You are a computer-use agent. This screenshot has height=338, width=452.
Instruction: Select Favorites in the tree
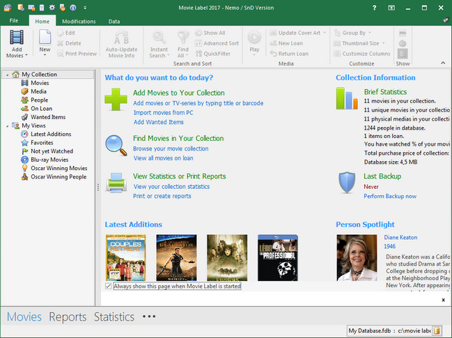click(42, 143)
